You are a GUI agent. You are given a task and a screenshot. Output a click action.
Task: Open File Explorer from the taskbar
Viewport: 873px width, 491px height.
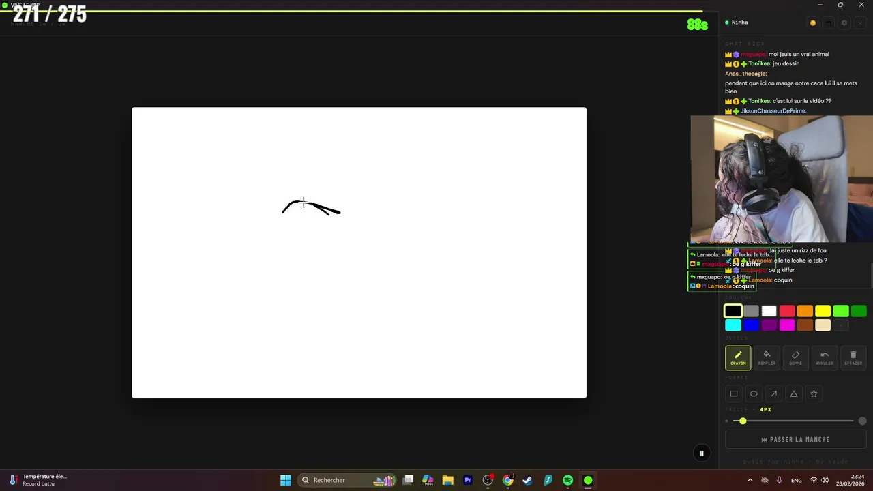tap(447, 480)
